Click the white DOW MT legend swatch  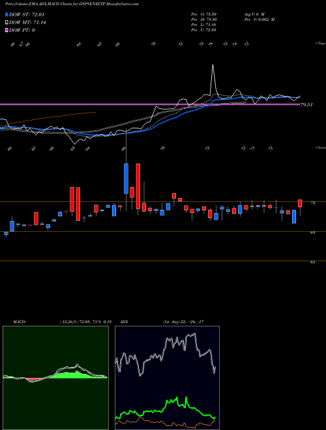7,23
